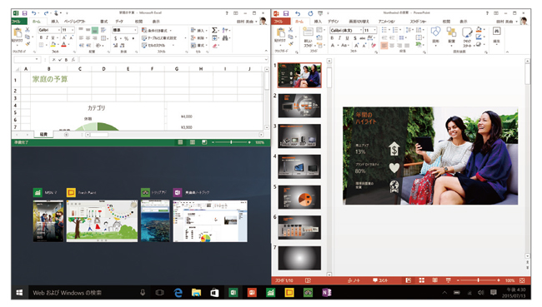
Task: Click the add new sheet plus button in Excel
Action: (x=67, y=135)
